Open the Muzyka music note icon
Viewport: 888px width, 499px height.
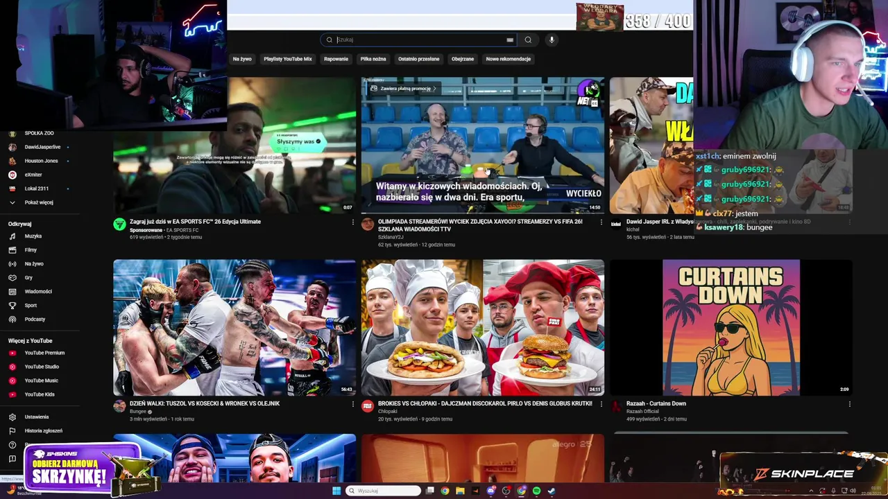coord(12,236)
